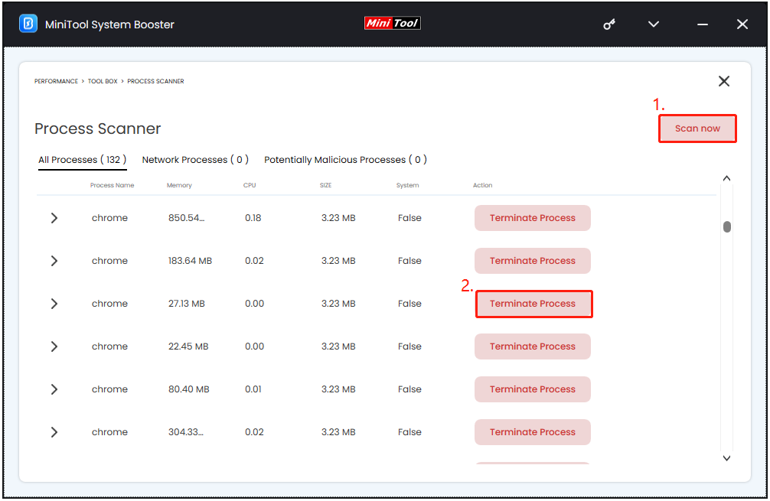Expand the chrome row using 27.13 MB memory
Image resolution: width=770 pixels, height=501 pixels.
pos(54,304)
